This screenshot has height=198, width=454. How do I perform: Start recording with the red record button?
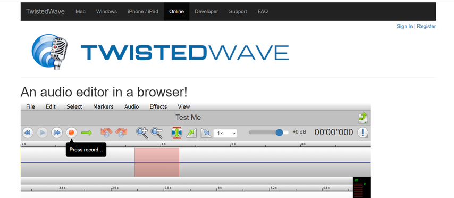pyautogui.click(x=71, y=133)
